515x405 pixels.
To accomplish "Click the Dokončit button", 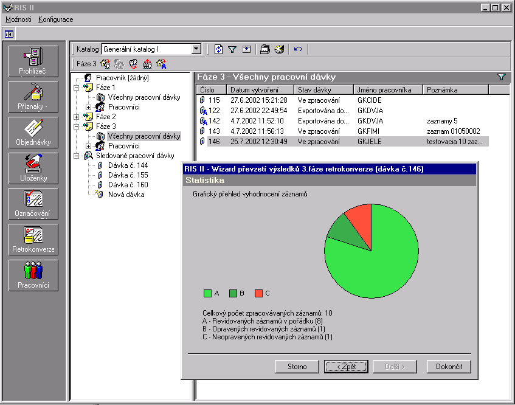I will [449, 367].
